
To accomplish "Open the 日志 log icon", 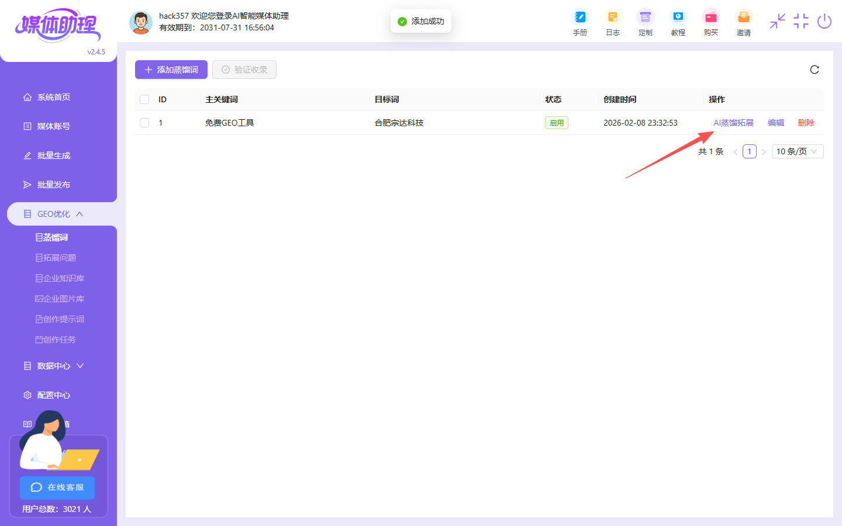I will [612, 23].
